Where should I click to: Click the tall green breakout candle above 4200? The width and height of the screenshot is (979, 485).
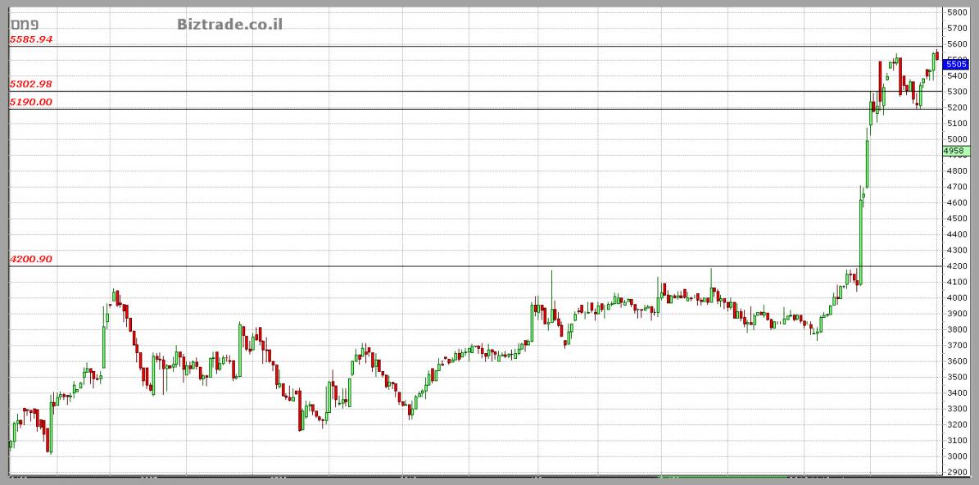(861, 238)
